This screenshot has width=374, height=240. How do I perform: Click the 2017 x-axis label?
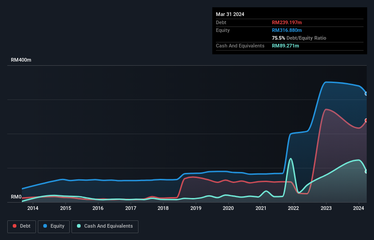(x=131, y=208)
